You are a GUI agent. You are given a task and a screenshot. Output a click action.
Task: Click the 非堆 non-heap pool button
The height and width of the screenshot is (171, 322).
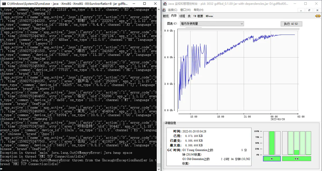coord(297,159)
